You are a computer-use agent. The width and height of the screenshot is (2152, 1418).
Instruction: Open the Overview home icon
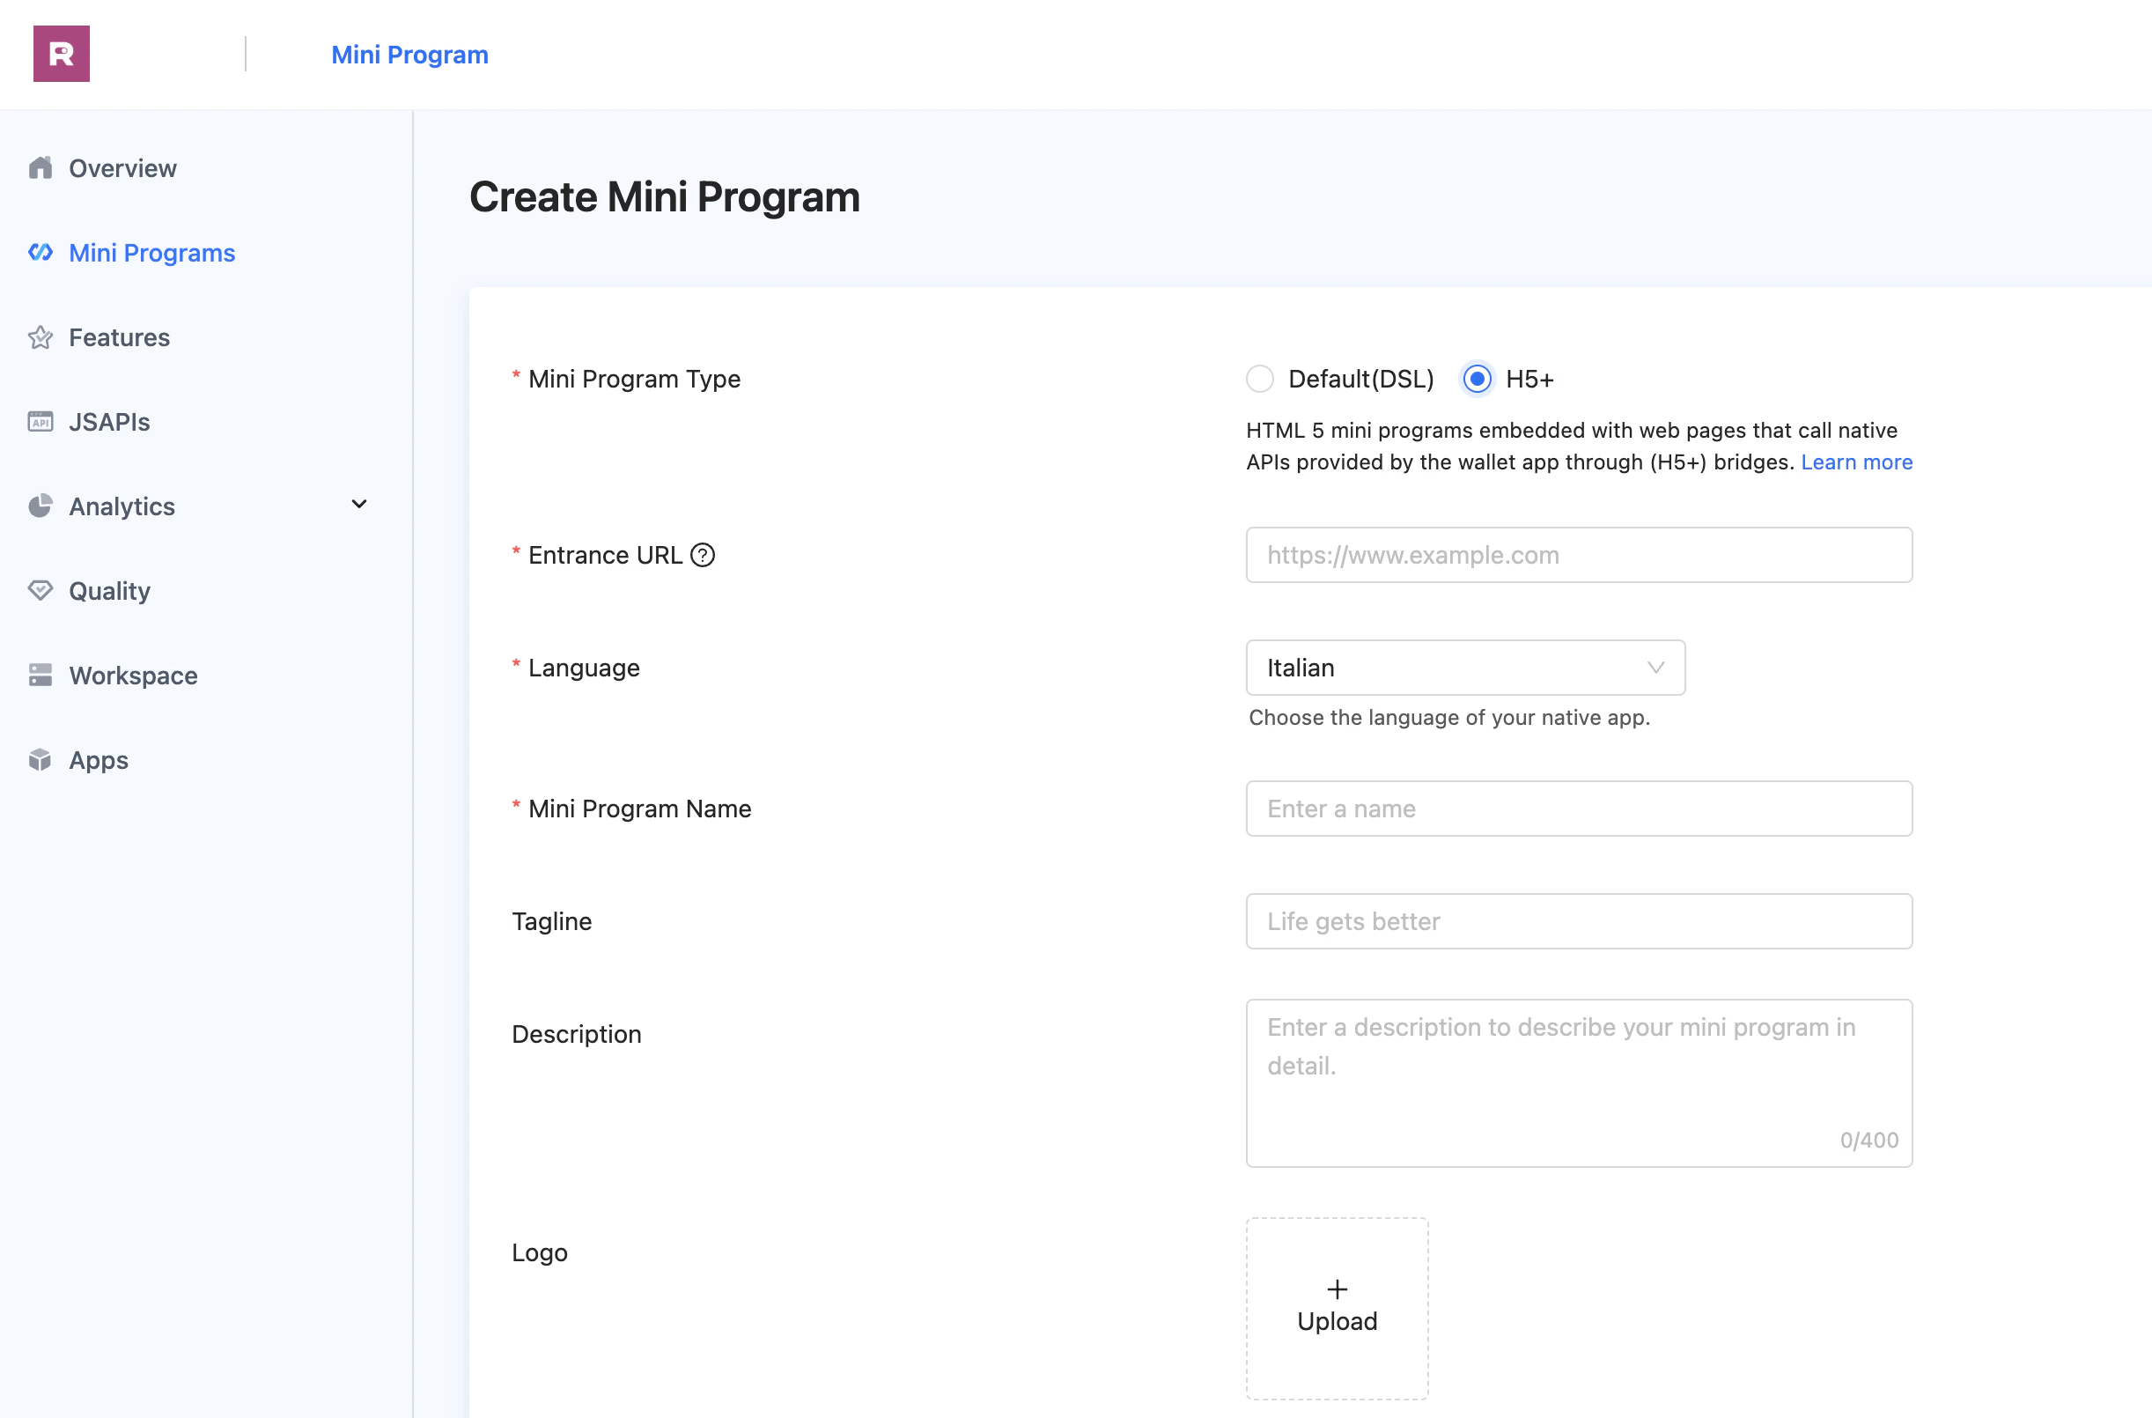[x=41, y=168]
